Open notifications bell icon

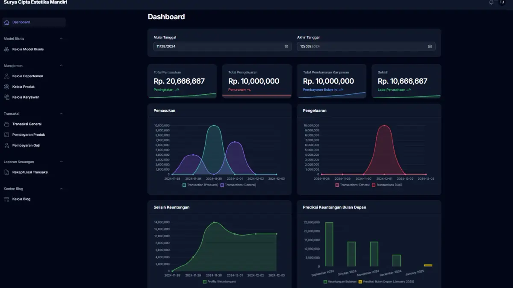pos(491,2)
